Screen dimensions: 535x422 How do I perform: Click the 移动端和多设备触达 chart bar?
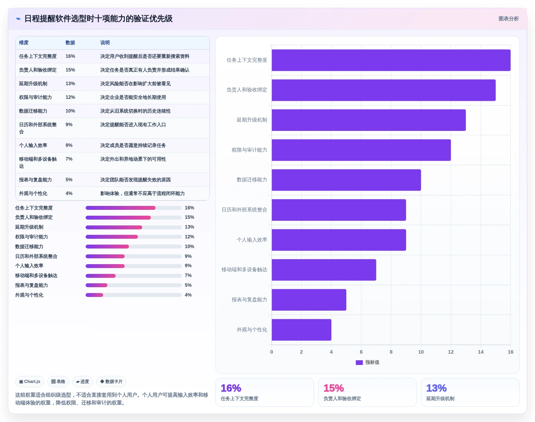click(324, 270)
